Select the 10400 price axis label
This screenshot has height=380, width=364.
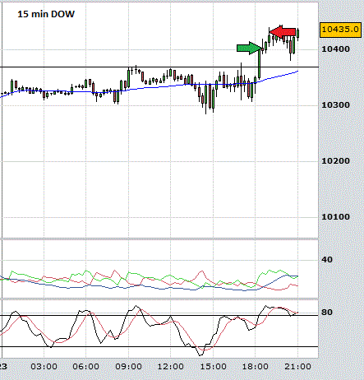click(x=335, y=49)
